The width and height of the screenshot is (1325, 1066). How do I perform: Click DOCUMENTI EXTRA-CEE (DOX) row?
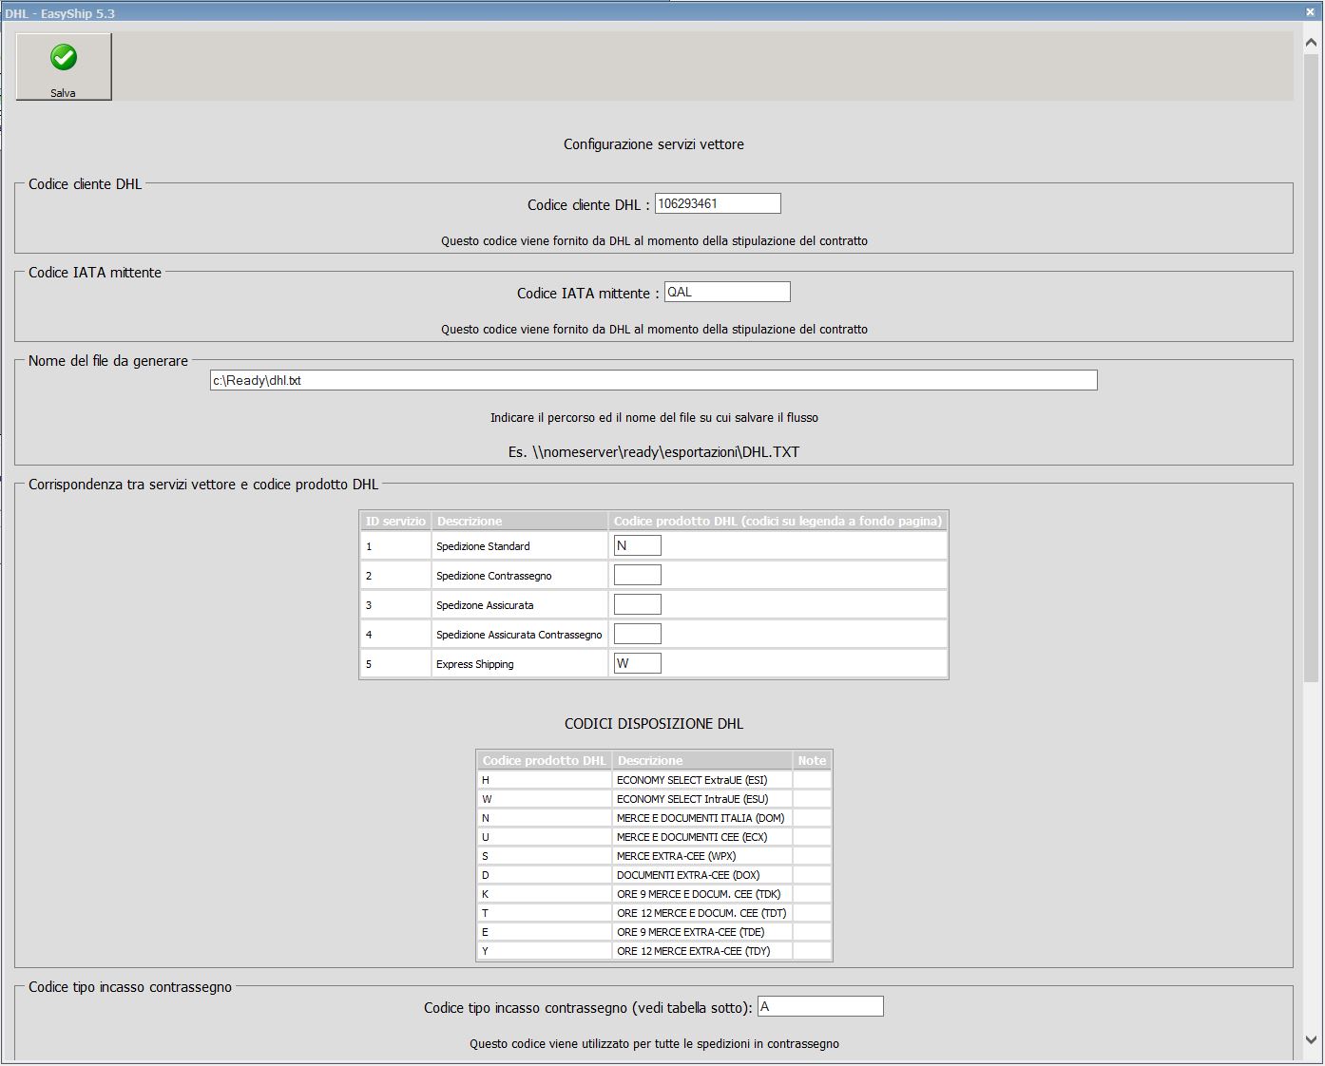point(654,875)
